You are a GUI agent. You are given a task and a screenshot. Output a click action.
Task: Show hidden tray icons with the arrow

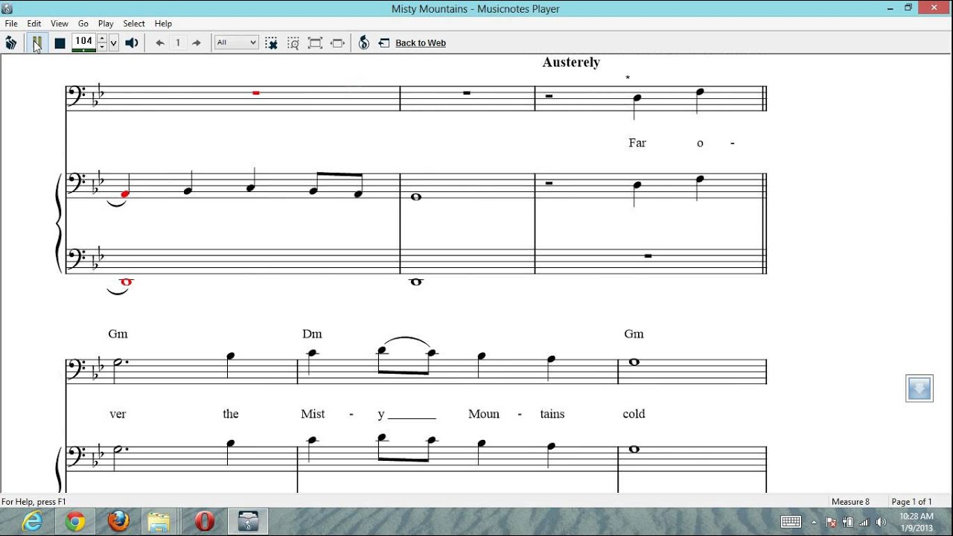[x=814, y=522]
